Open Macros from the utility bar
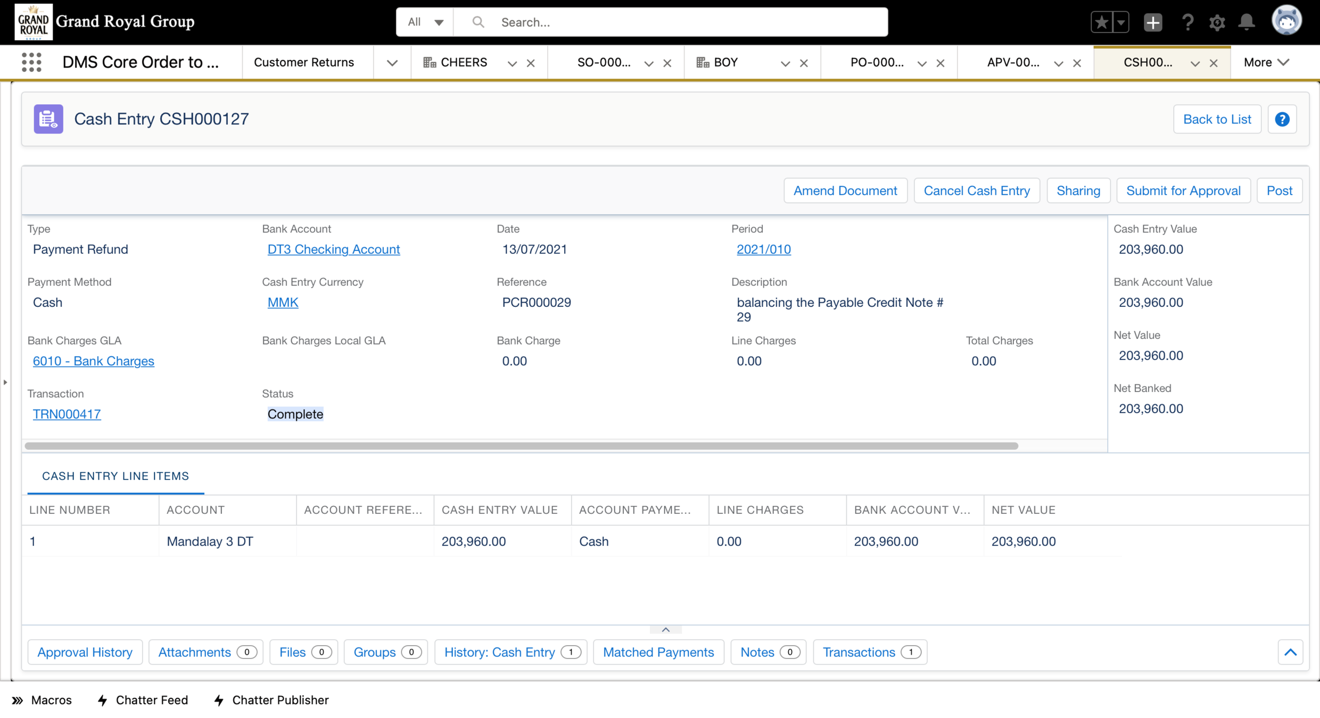Screen dimensions: 1320x718 (42, 700)
